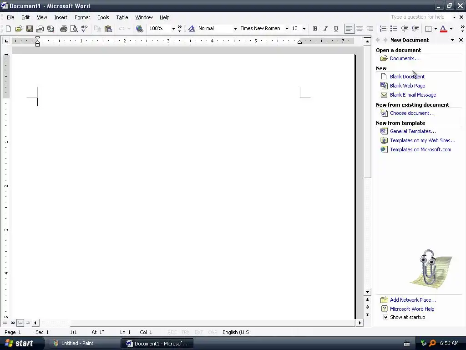
Task: Click the Blank Web Page link
Action: [407, 86]
